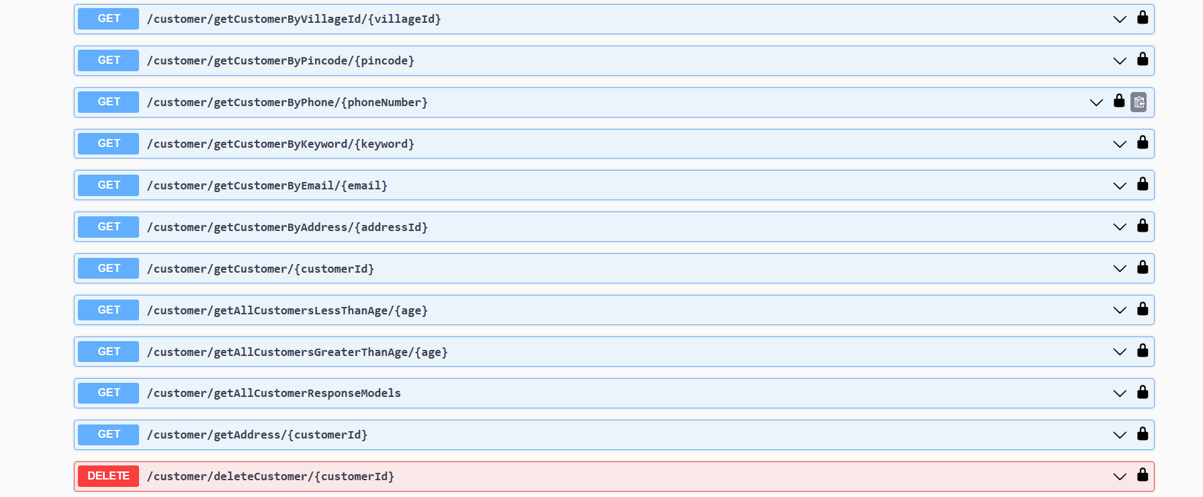Image resolution: width=1203 pixels, height=497 pixels.
Task: Open path /customer/deleteCustomer/{customerId}
Action: tap(271, 477)
